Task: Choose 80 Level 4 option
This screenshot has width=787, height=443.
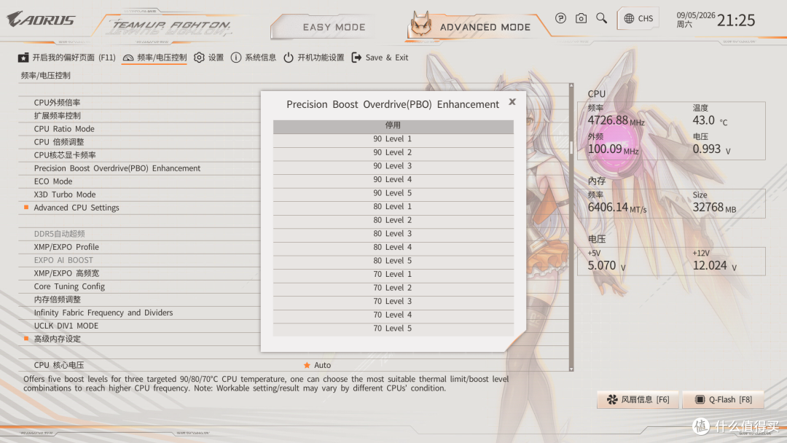Action: 393,247
